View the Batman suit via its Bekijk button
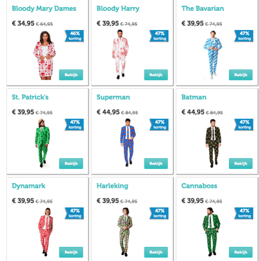 click(240, 163)
